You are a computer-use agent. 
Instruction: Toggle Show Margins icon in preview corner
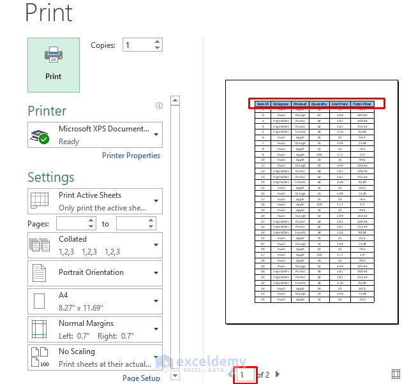[x=396, y=374]
